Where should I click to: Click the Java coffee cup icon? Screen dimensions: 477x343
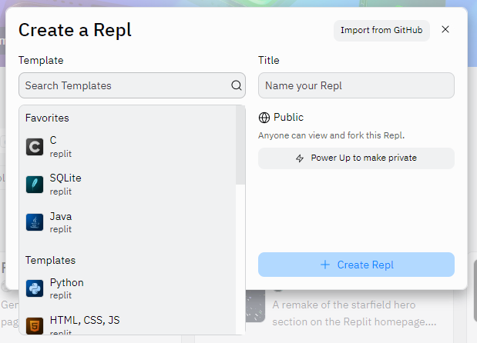35,222
